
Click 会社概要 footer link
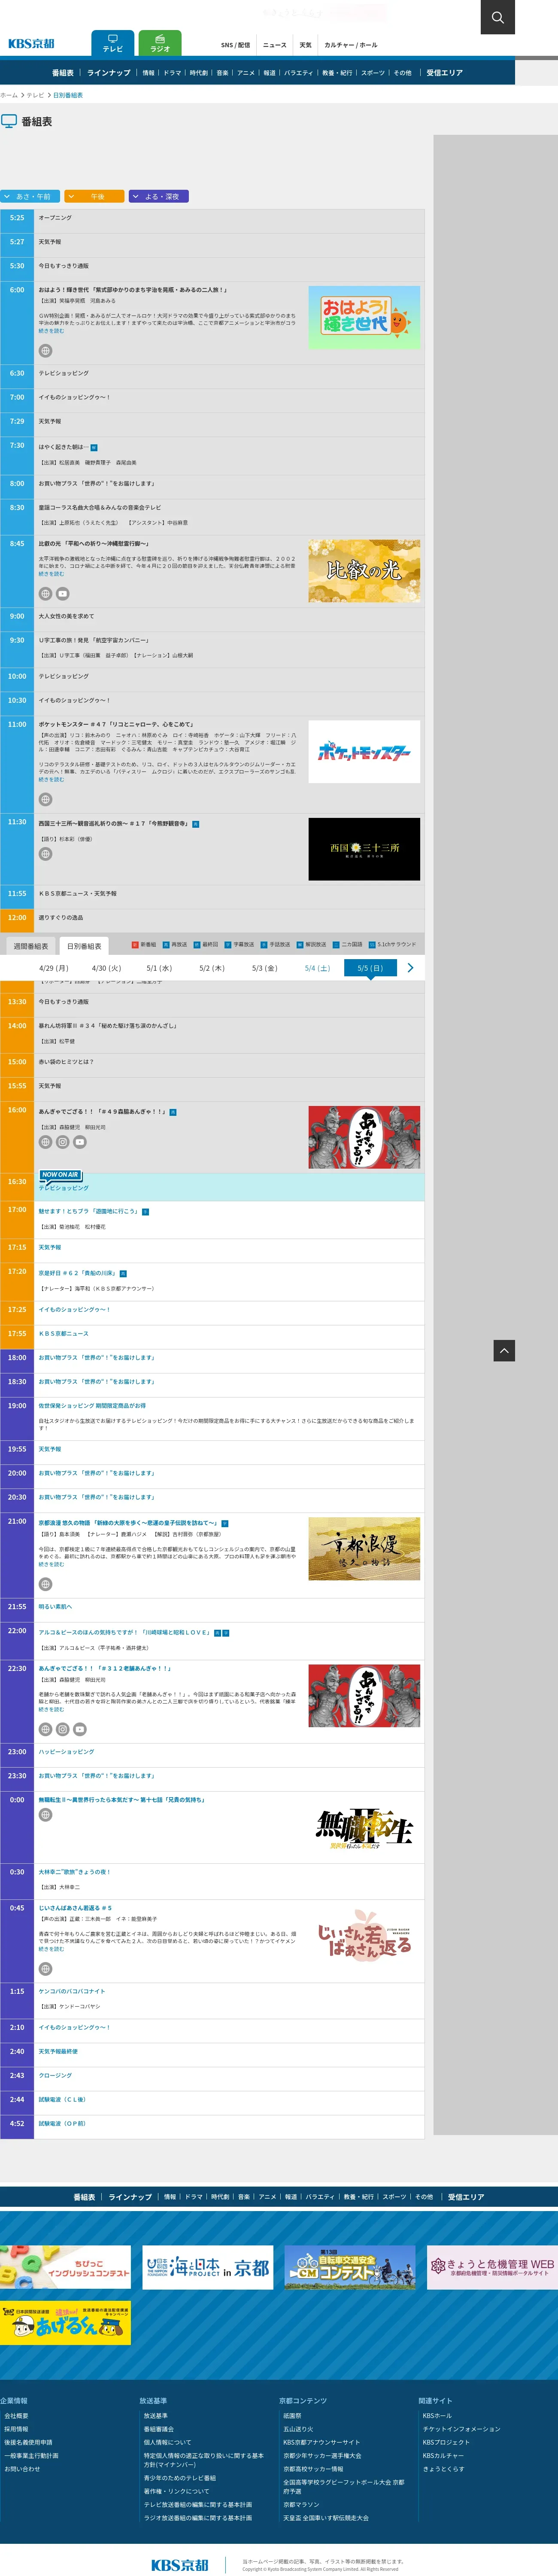point(16,2416)
